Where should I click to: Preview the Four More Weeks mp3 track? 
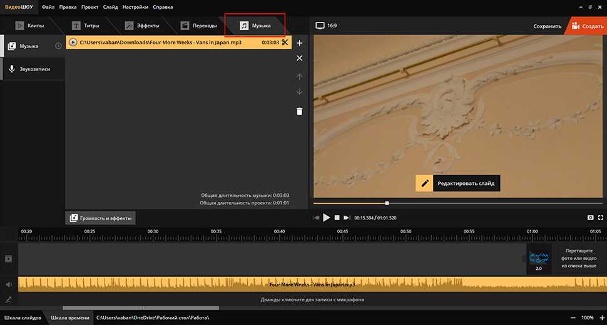(x=73, y=42)
